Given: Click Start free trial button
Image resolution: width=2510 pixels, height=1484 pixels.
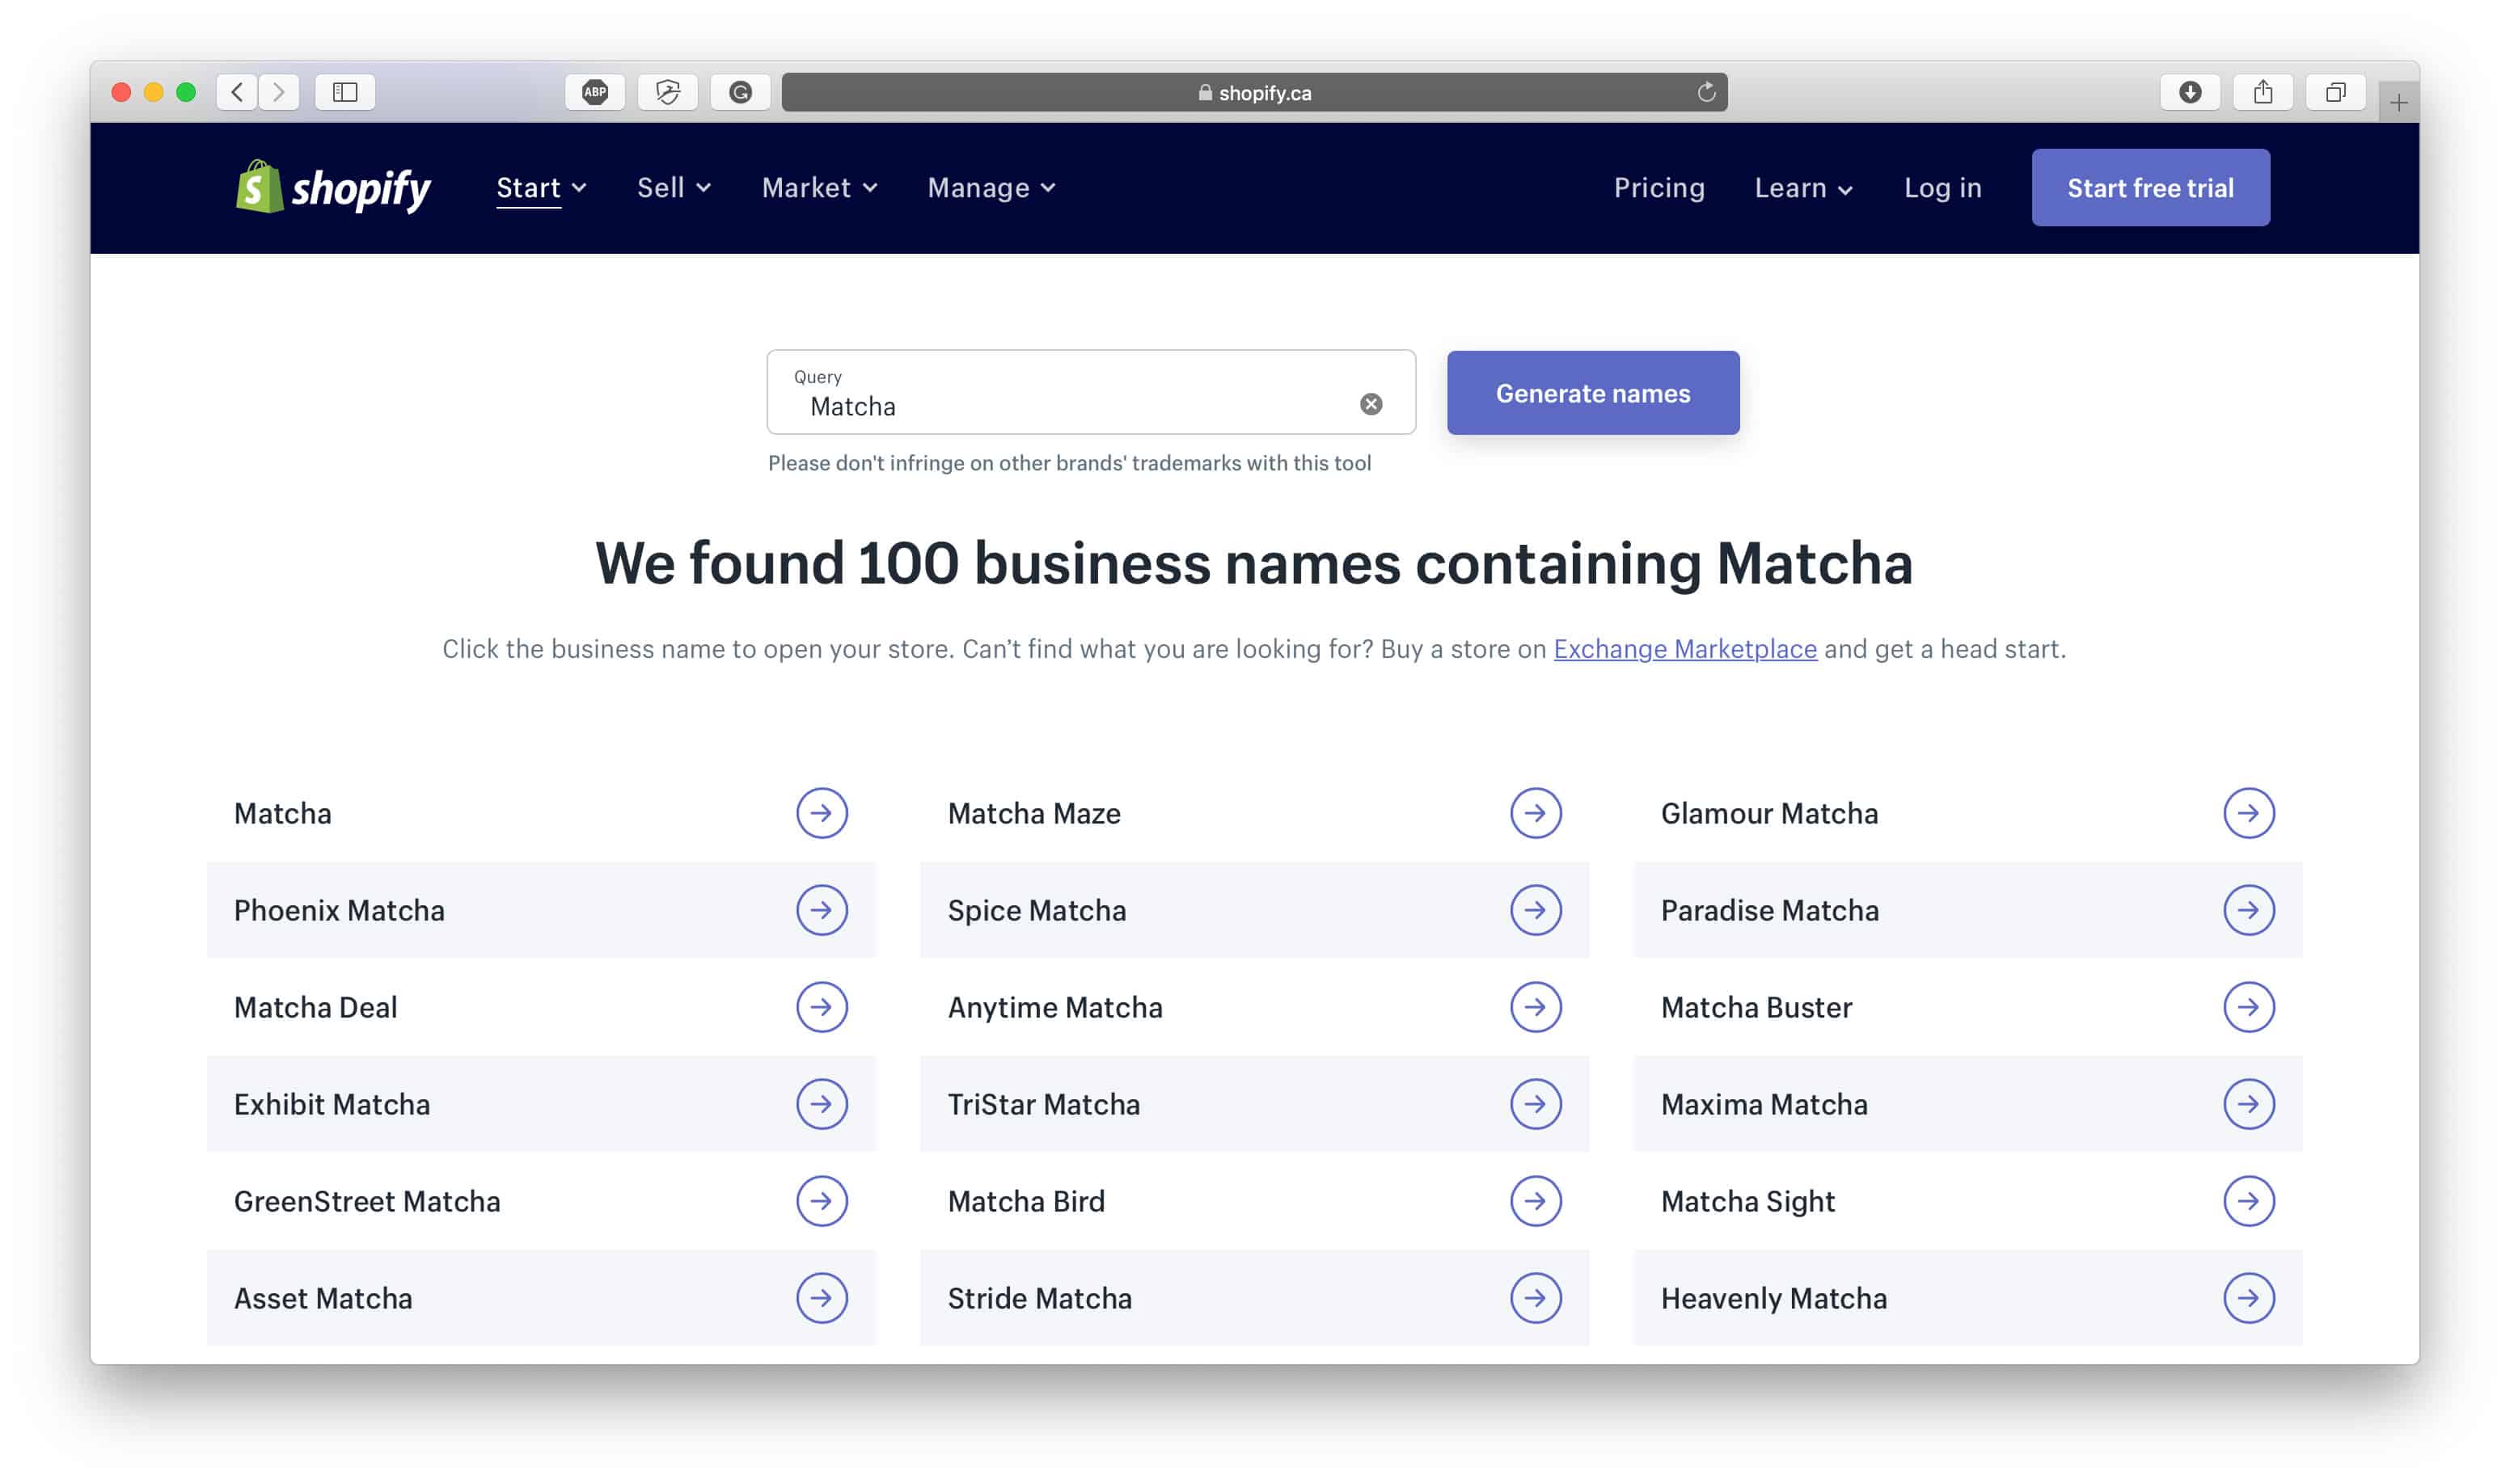Looking at the screenshot, I should click(2151, 188).
